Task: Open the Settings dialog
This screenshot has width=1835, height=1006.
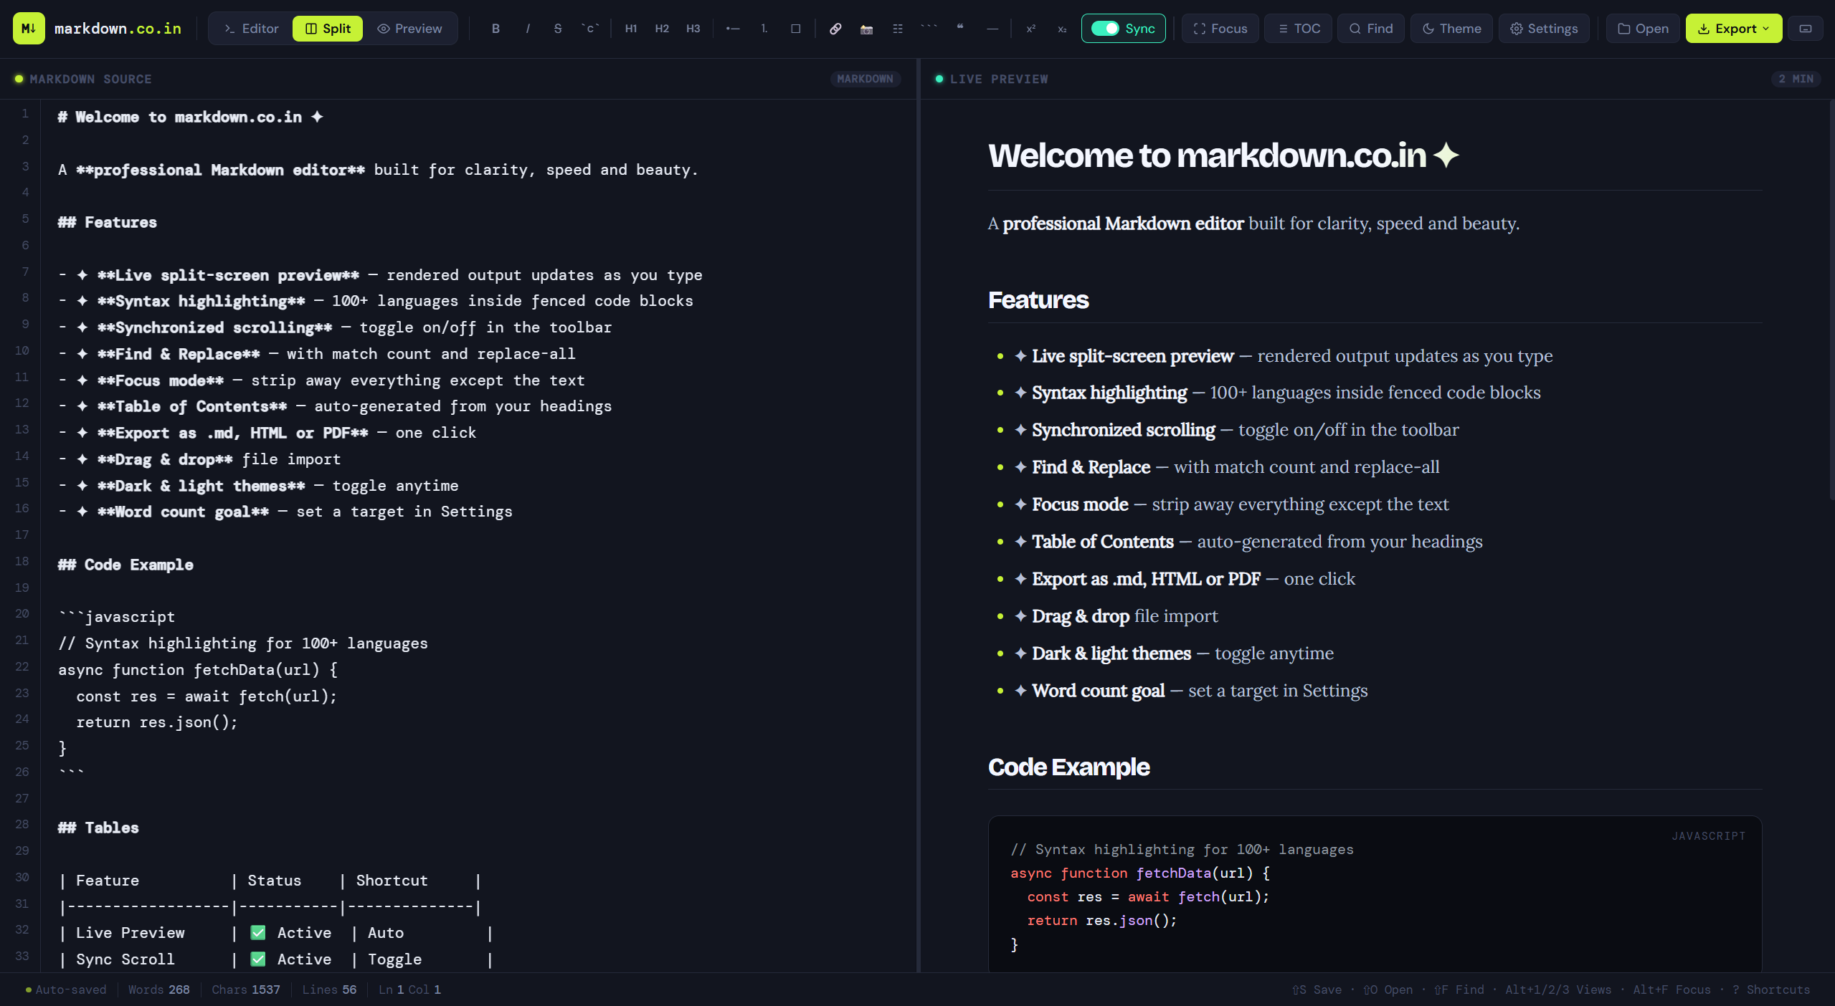Action: click(x=1544, y=29)
